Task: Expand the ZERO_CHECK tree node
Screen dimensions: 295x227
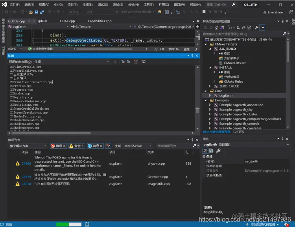Action: click(210, 86)
